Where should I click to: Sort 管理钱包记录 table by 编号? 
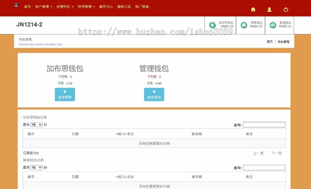[x=31, y=177]
